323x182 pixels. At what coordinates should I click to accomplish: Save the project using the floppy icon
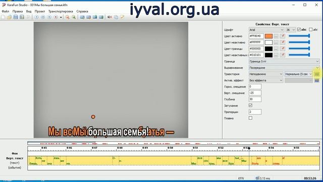[x=16, y=17]
